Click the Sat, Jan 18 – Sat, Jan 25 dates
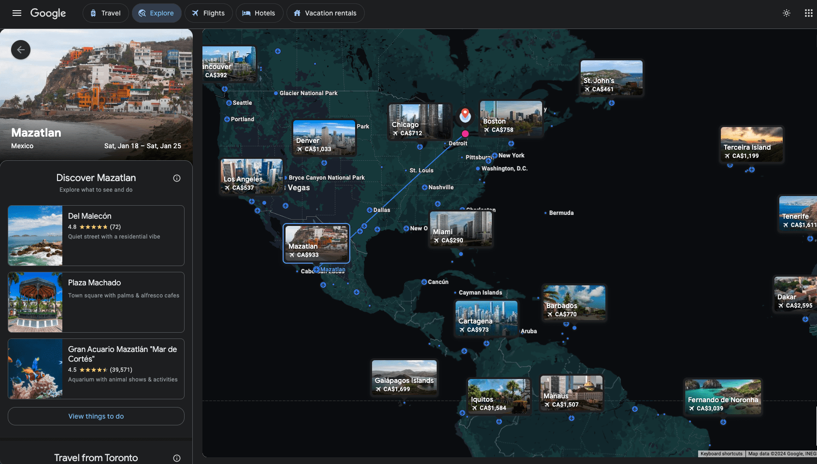The image size is (817, 464). (143, 146)
